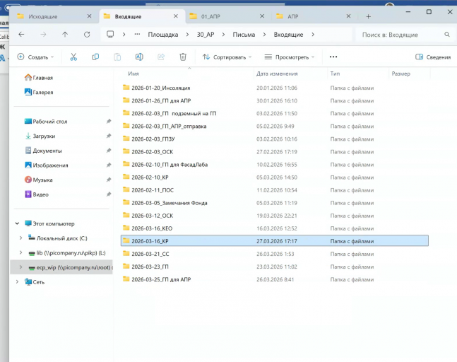Click the Rename icon in toolbar
Image resolution: width=457 pixels, height=362 pixels.
(x=139, y=57)
